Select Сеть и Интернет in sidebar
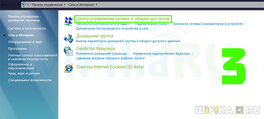The height and width of the screenshot is (119, 264). (21, 35)
